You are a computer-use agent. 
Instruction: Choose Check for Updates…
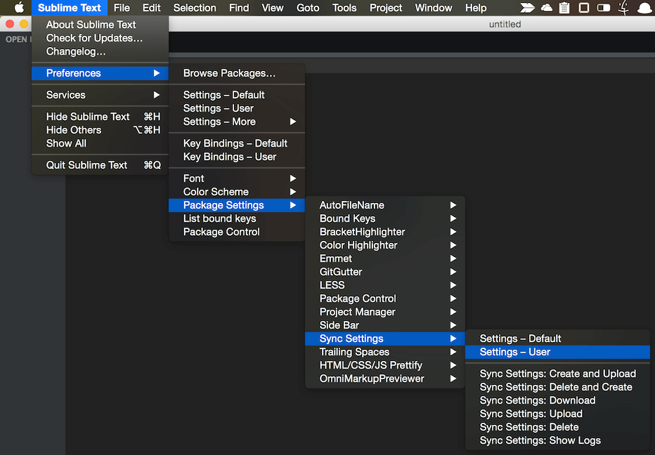tap(100, 38)
